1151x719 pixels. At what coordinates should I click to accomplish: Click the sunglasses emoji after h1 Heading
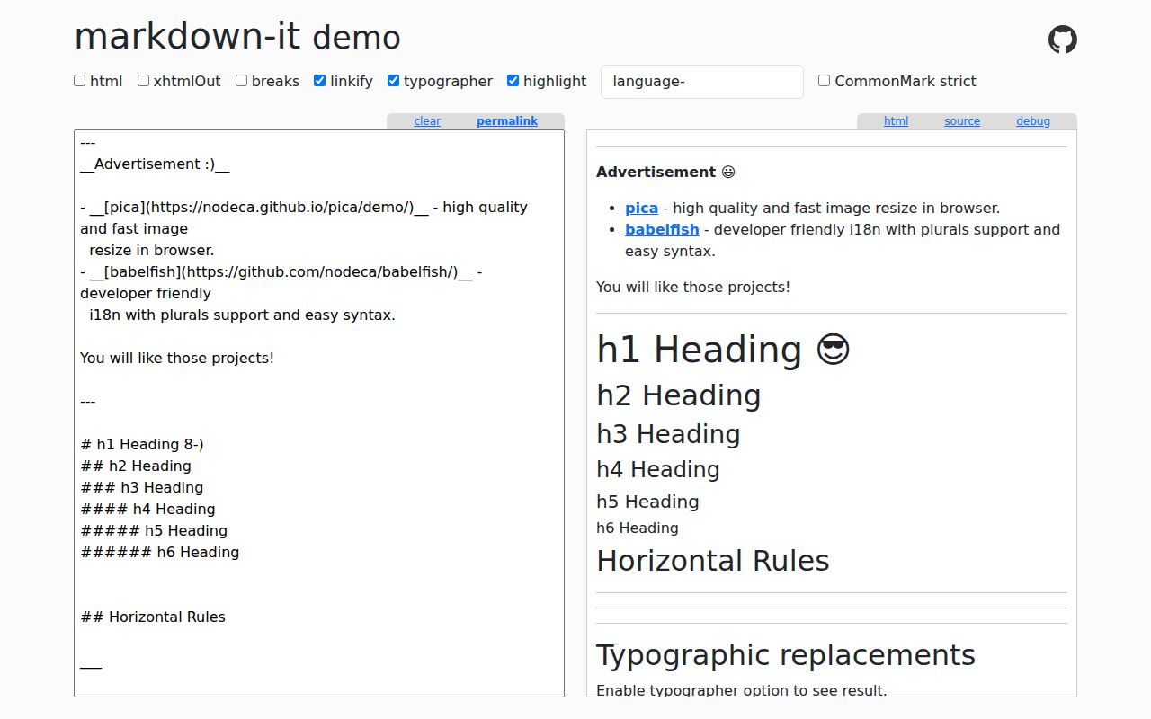pos(833,350)
